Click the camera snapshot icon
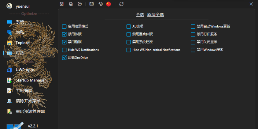The image size is (258, 129). (91, 4)
